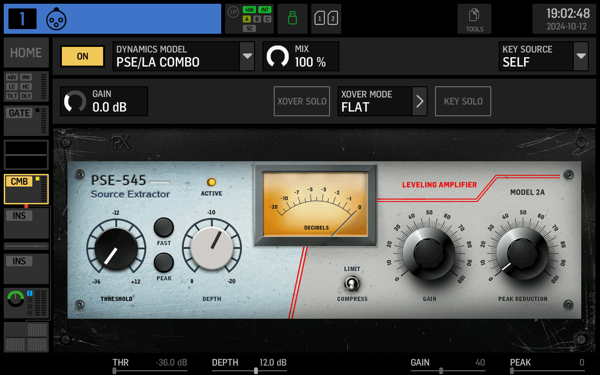Screen dimensions: 600x375
Task: Adjust the THR -36.0 dB slider
Action: point(150,367)
